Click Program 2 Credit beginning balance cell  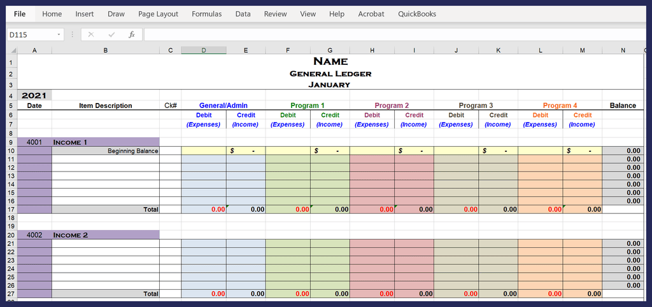pyautogui.click(x=414, y=151)
